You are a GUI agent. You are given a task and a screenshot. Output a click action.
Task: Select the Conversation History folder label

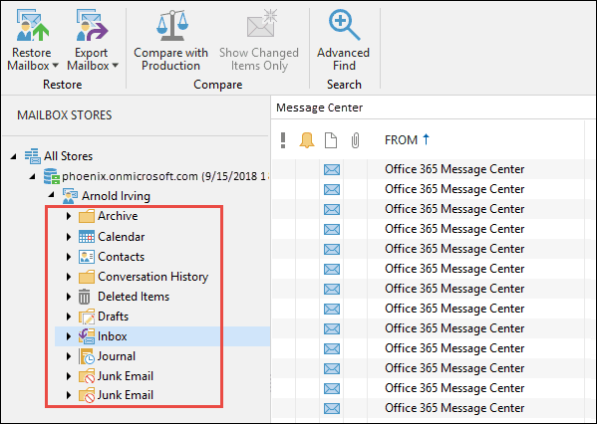(153, 277)
